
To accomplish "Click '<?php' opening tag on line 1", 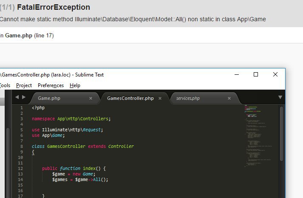I will point(38,107).
